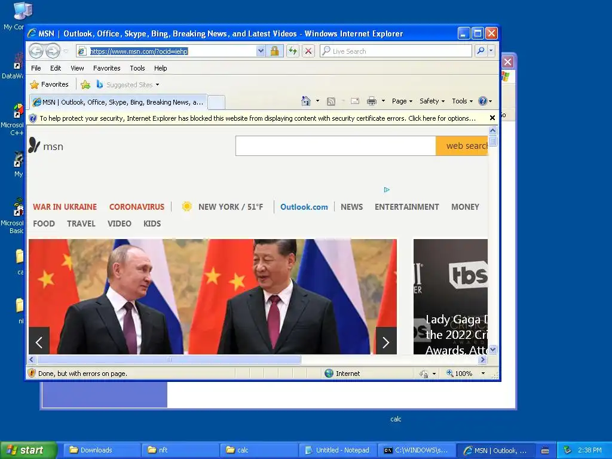Switch to Downloads folder in taskbar

[102, 451]
